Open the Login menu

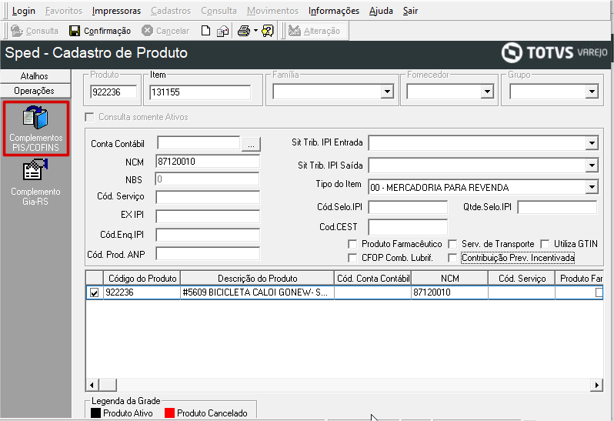click(24, 11)
